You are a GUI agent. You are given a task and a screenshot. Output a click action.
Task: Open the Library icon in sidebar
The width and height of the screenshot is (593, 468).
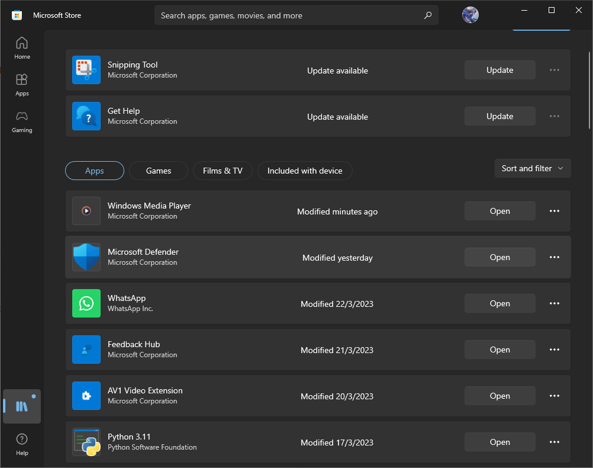[22, 406]
